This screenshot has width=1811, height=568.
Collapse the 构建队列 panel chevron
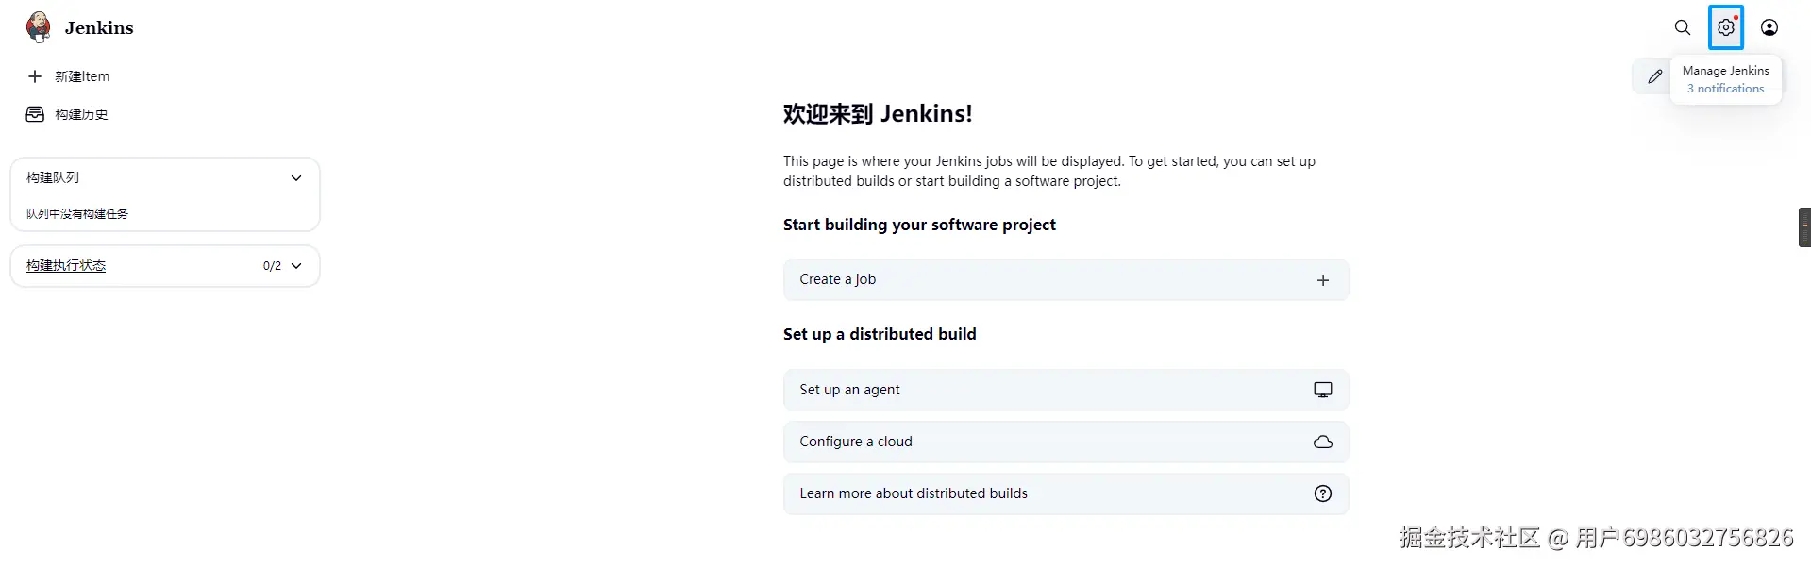coord(296,177)
